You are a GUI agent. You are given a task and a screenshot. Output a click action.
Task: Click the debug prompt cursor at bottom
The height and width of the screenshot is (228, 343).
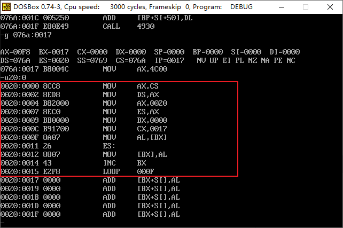point(3,223)
